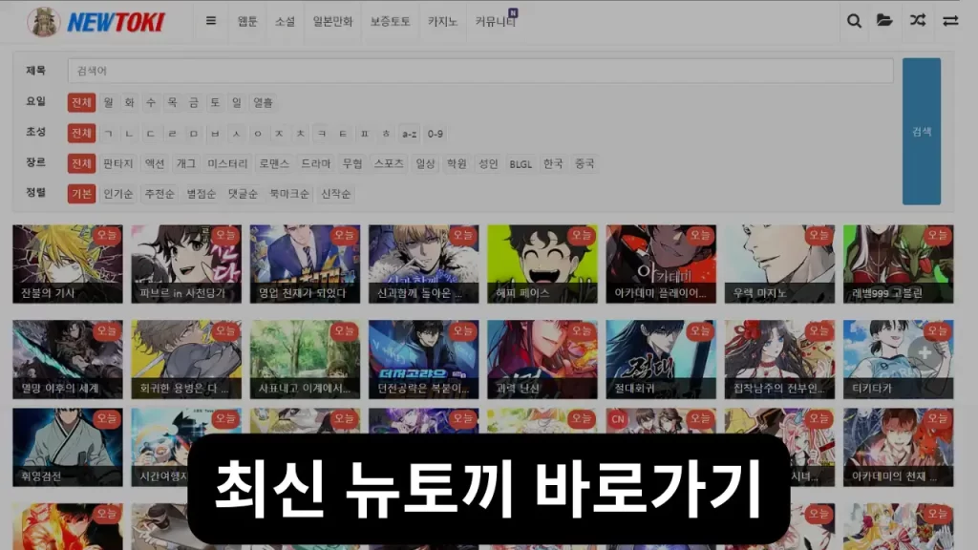
Task: Select the 로맨스 genre
Action: [x=274, y=163]
